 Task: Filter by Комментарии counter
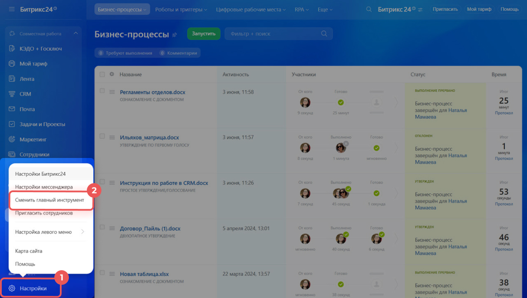click(178, 53)
